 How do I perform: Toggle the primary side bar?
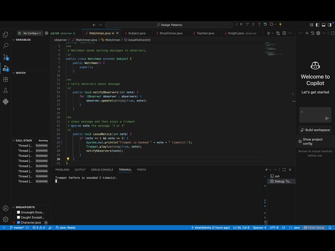click(x=318, y=25)
